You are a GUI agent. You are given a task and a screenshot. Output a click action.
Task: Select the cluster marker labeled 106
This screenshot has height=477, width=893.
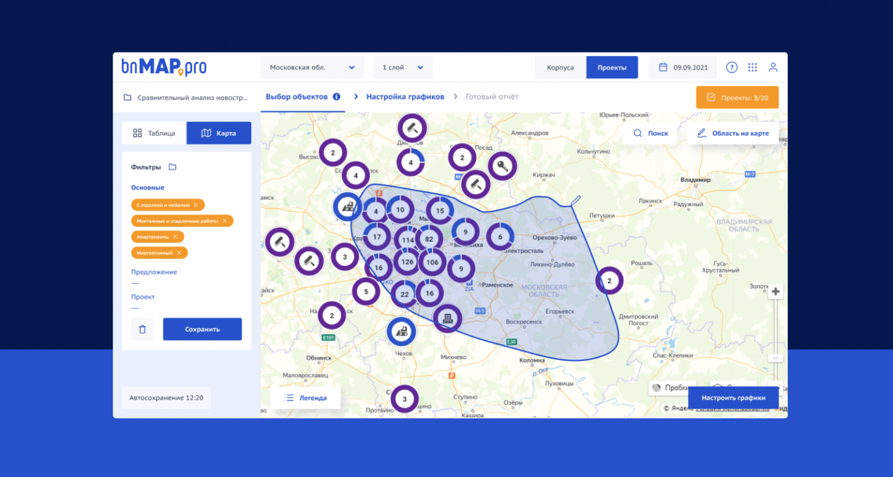pos(432,262)
